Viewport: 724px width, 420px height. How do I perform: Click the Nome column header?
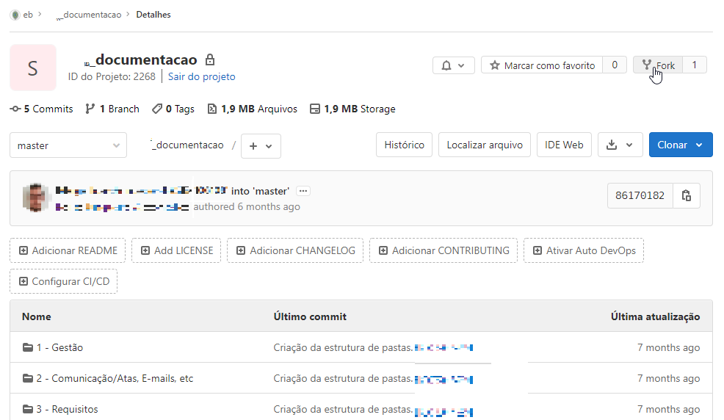tap(37, 316)
